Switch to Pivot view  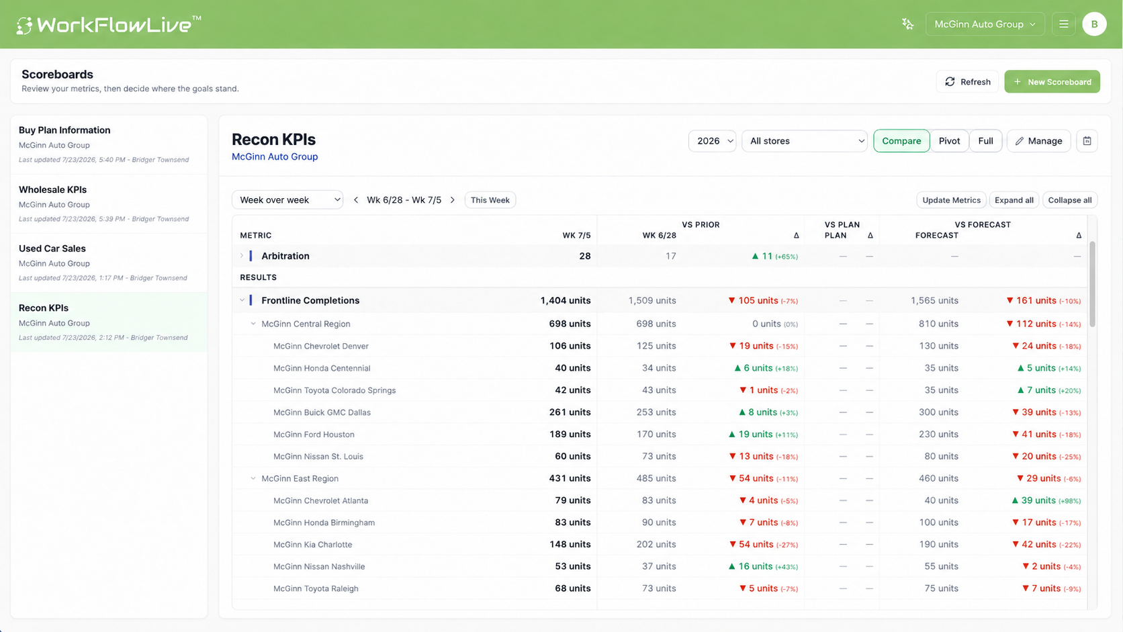tap(949, 141)
